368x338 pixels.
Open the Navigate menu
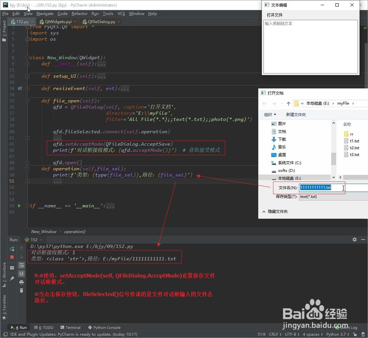(x=45, y=14)
